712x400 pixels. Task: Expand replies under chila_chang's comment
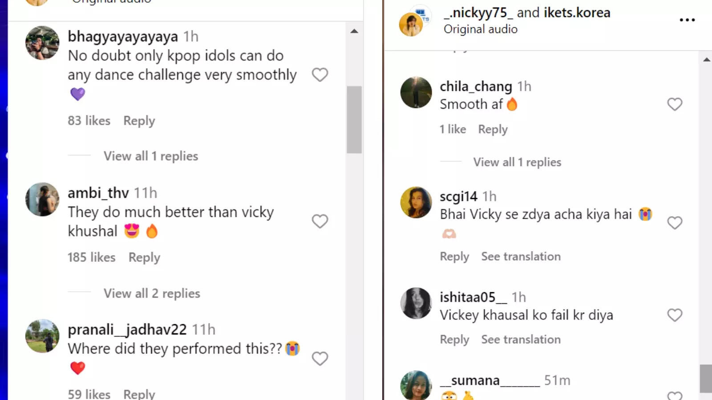pos(518,162)
